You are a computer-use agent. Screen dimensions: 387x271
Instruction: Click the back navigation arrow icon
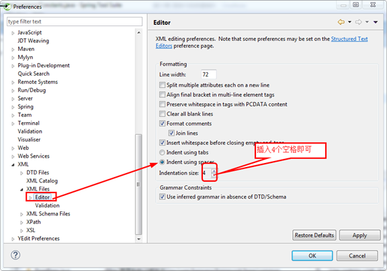tap(341, 22)
